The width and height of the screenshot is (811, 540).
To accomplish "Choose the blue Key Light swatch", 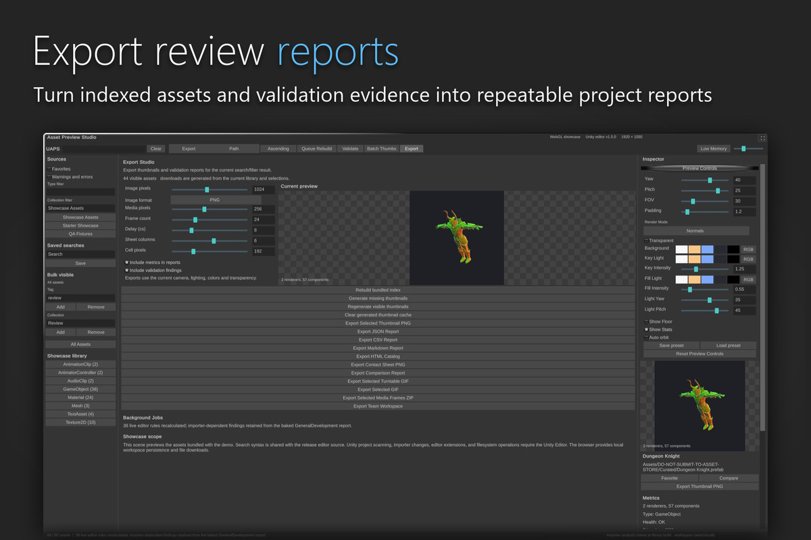I will coord(708,259).
